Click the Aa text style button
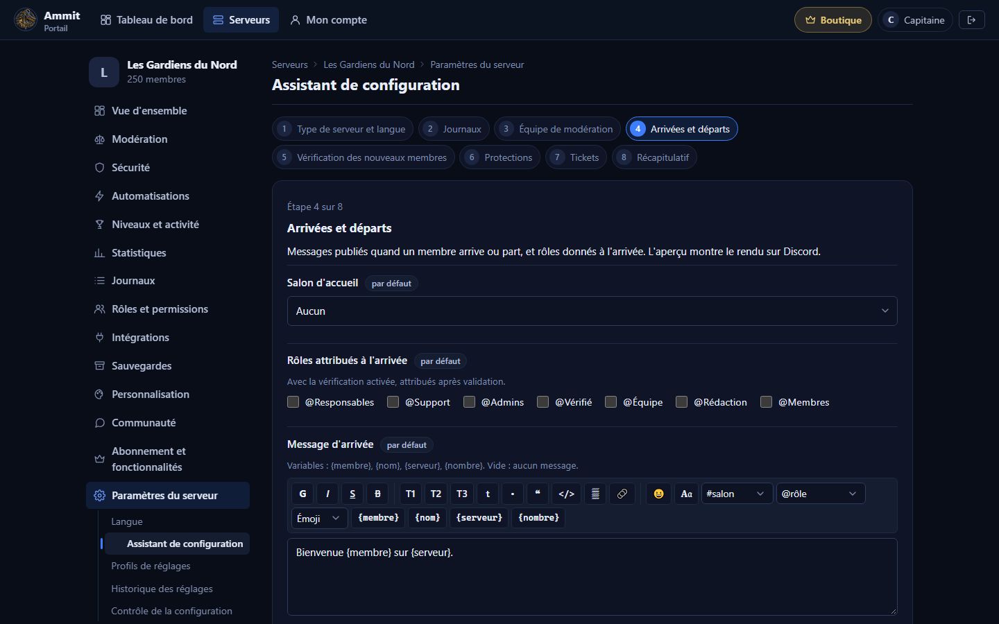The image size is (999, 624). (x=686, y=494)
